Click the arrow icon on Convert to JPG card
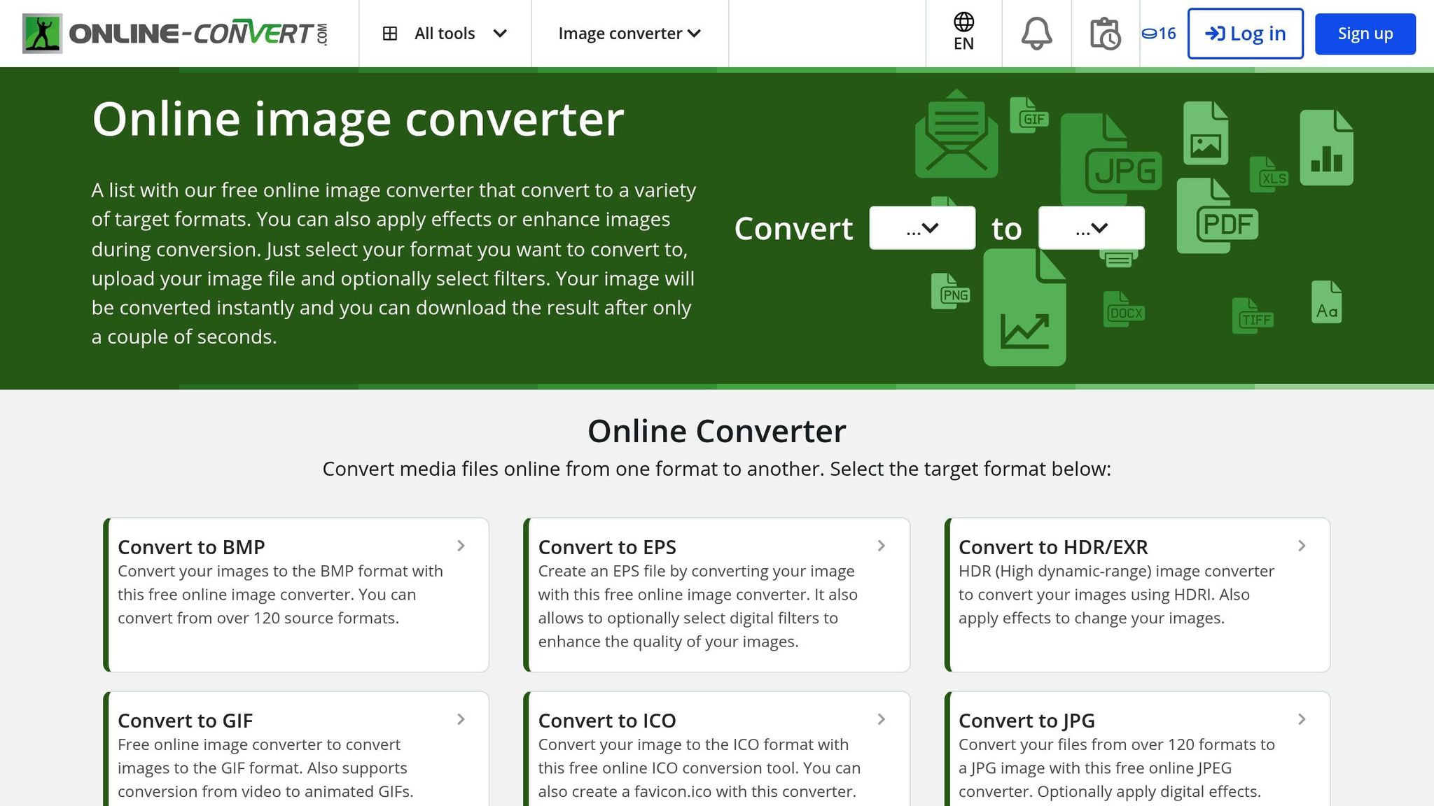 [1302, 720]
